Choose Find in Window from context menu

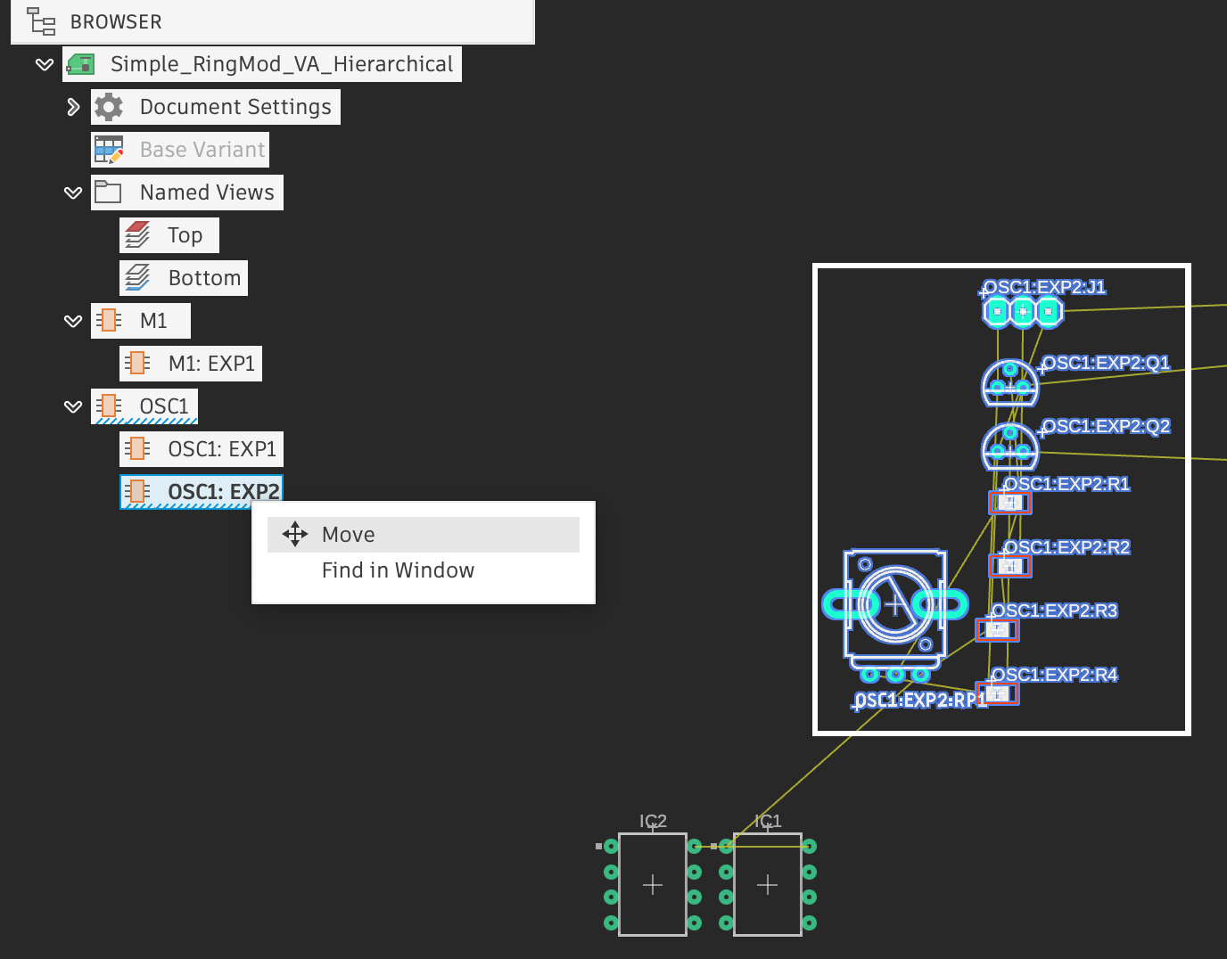click(424, 570)
